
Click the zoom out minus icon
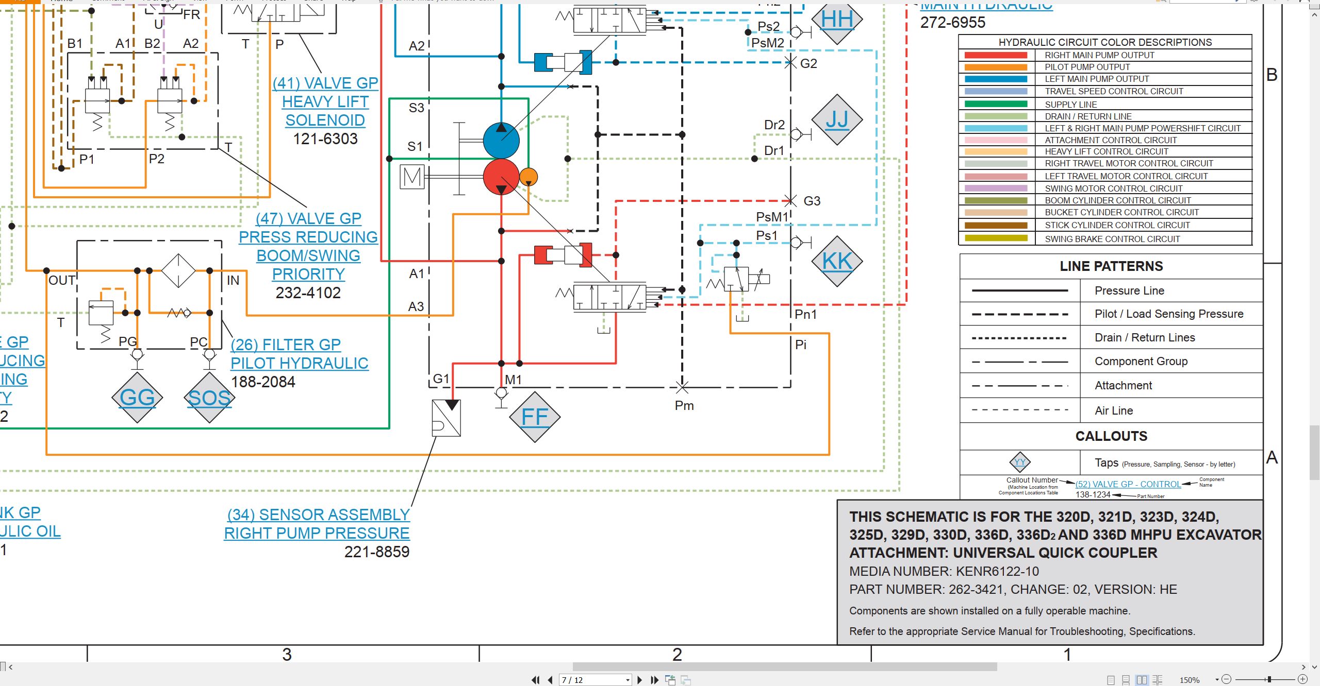(1227, 679)
